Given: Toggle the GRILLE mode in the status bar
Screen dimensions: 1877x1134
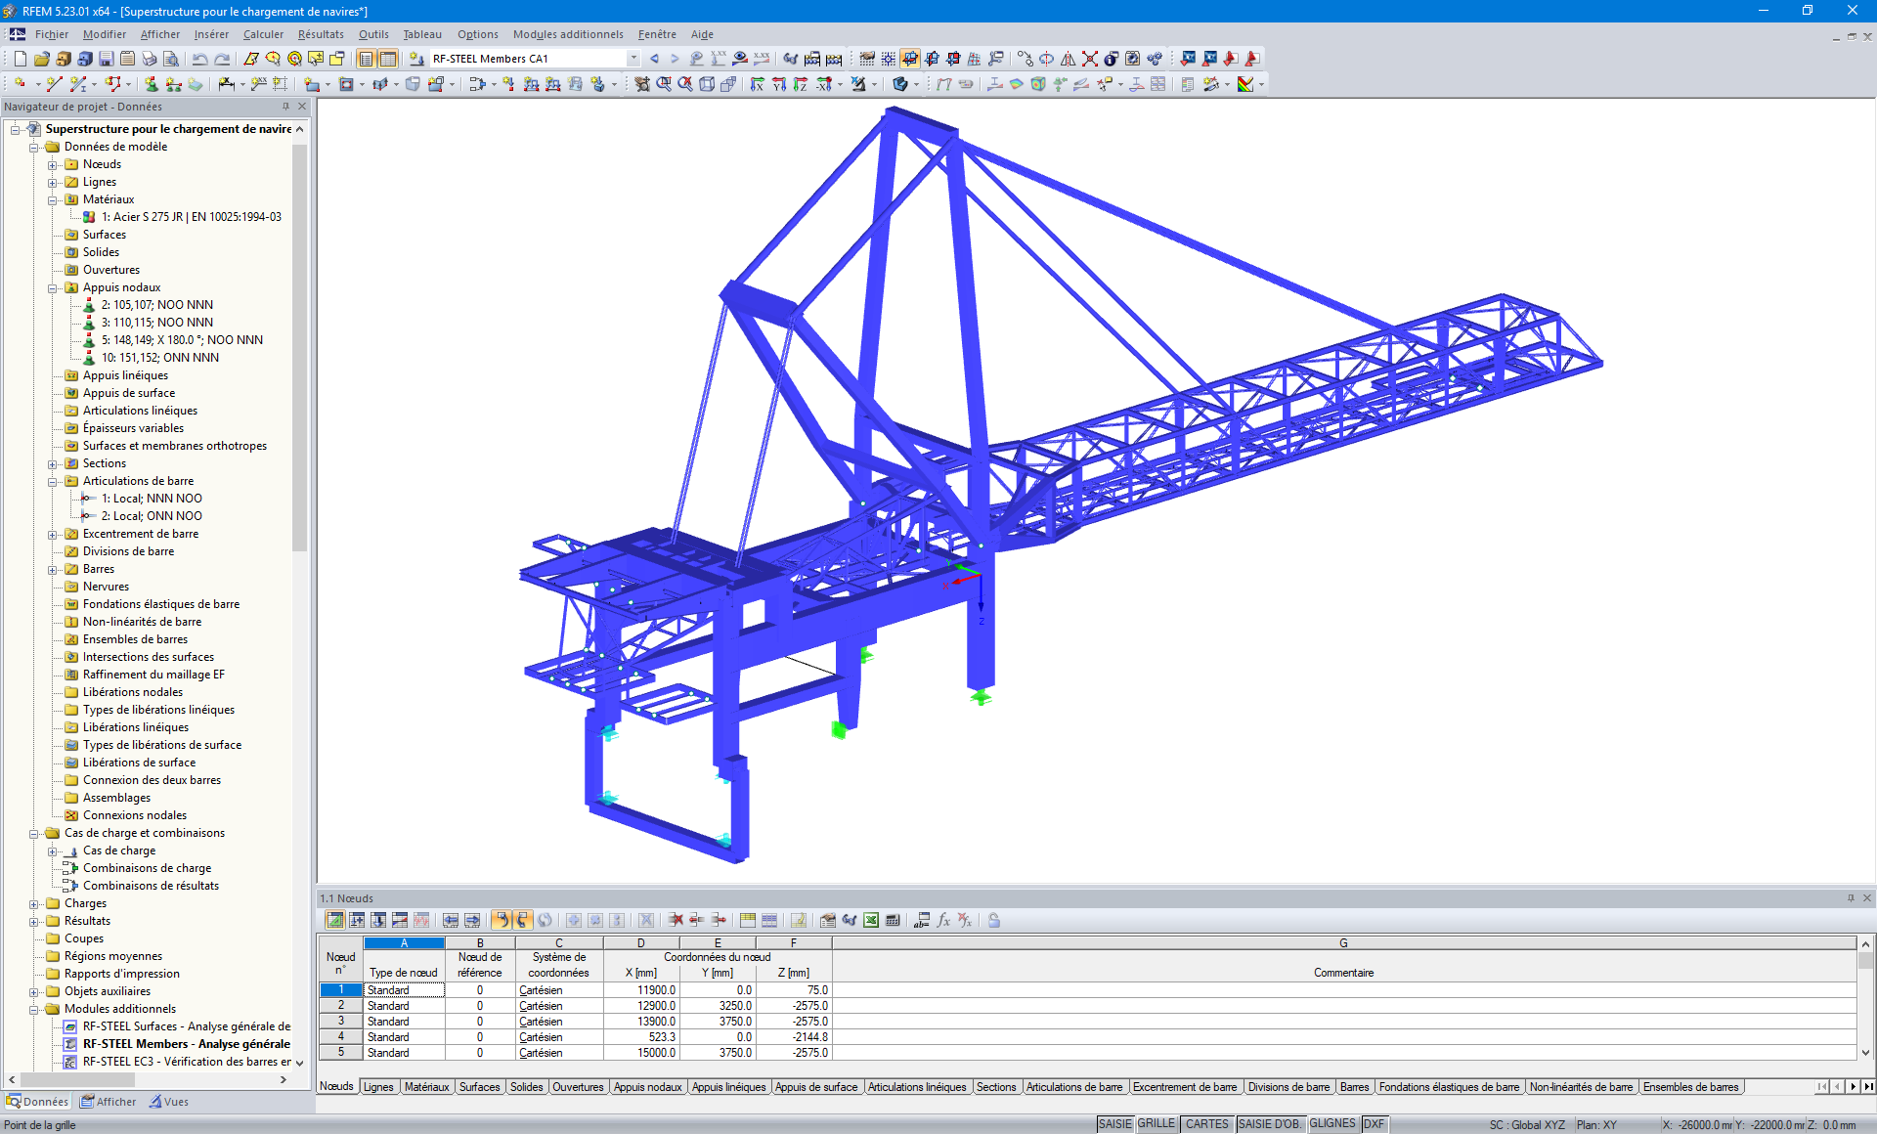Looking at the screenshot, I should pyautogui.click(x=1155, y=1123).
